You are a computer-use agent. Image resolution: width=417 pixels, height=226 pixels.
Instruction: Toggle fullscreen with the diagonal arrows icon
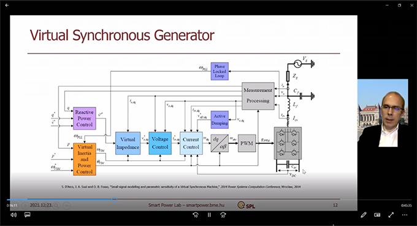[391, 215]
